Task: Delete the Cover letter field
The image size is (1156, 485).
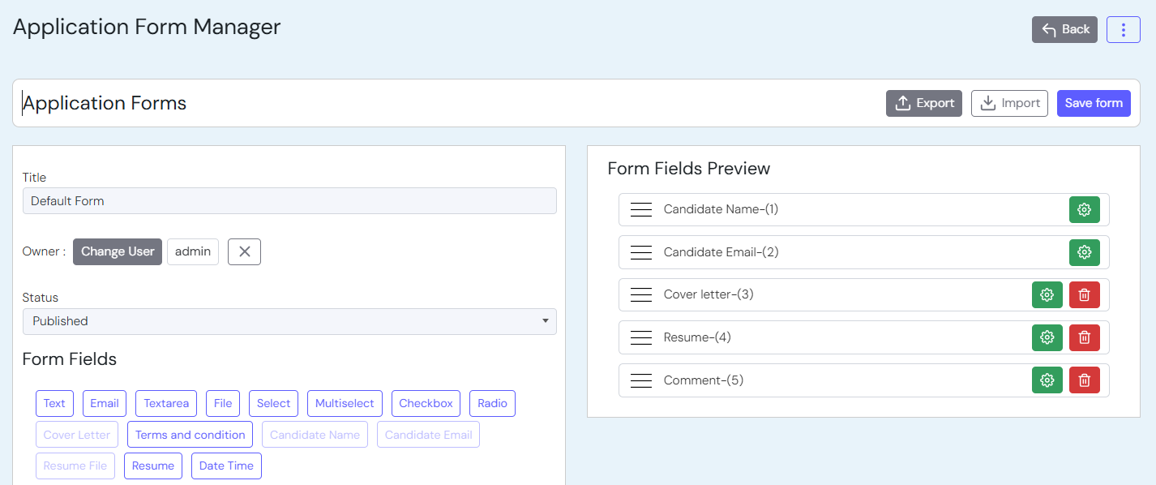Action: (1084, 294)
